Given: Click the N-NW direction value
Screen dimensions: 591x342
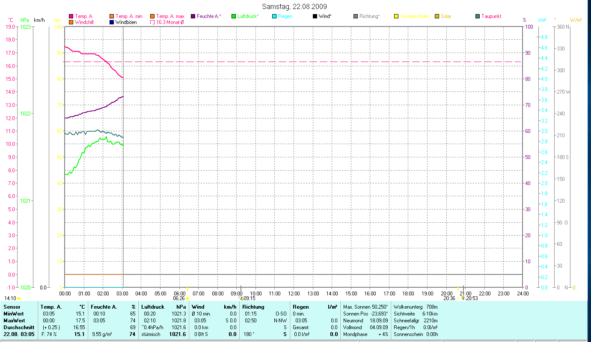Looking at the screenshot, I should 281,321.
